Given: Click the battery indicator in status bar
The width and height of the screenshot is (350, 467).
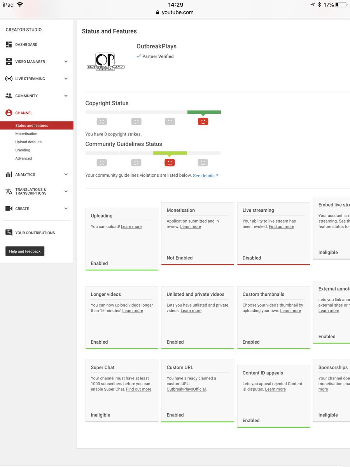Looking at the screenshot, I should pos(341,5).
